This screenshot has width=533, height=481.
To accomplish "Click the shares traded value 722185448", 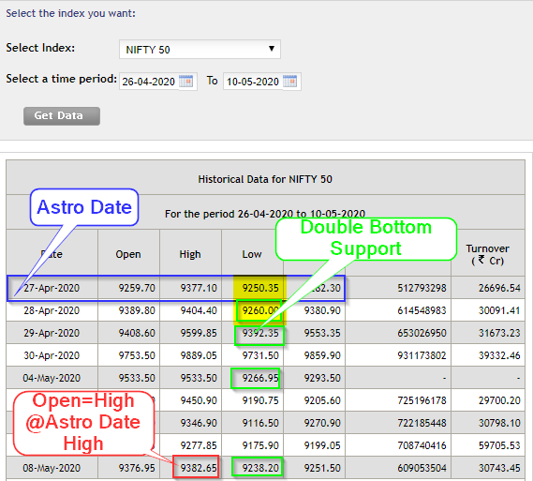I will pos(422,423).
